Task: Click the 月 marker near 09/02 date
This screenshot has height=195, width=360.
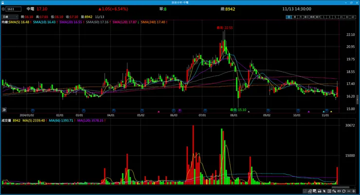Action: tap(268, 110)
